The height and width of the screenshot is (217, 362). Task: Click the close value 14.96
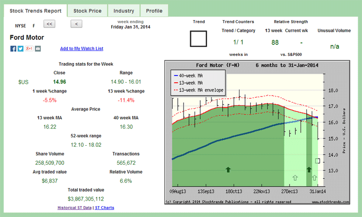[x=59, y=82]
